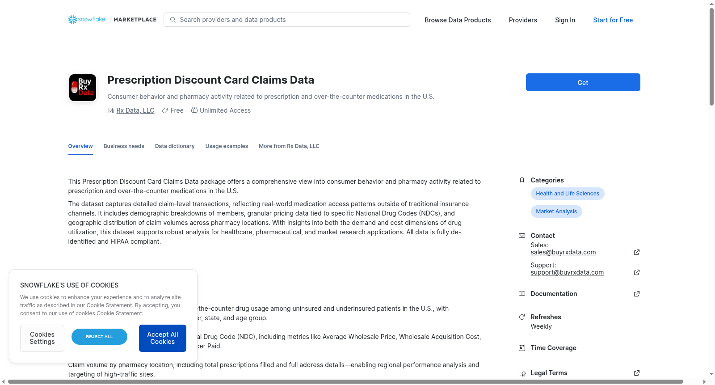Click the Contact envelope icon
This screenshot has height=385, width=715.
(x=522, y=236)
